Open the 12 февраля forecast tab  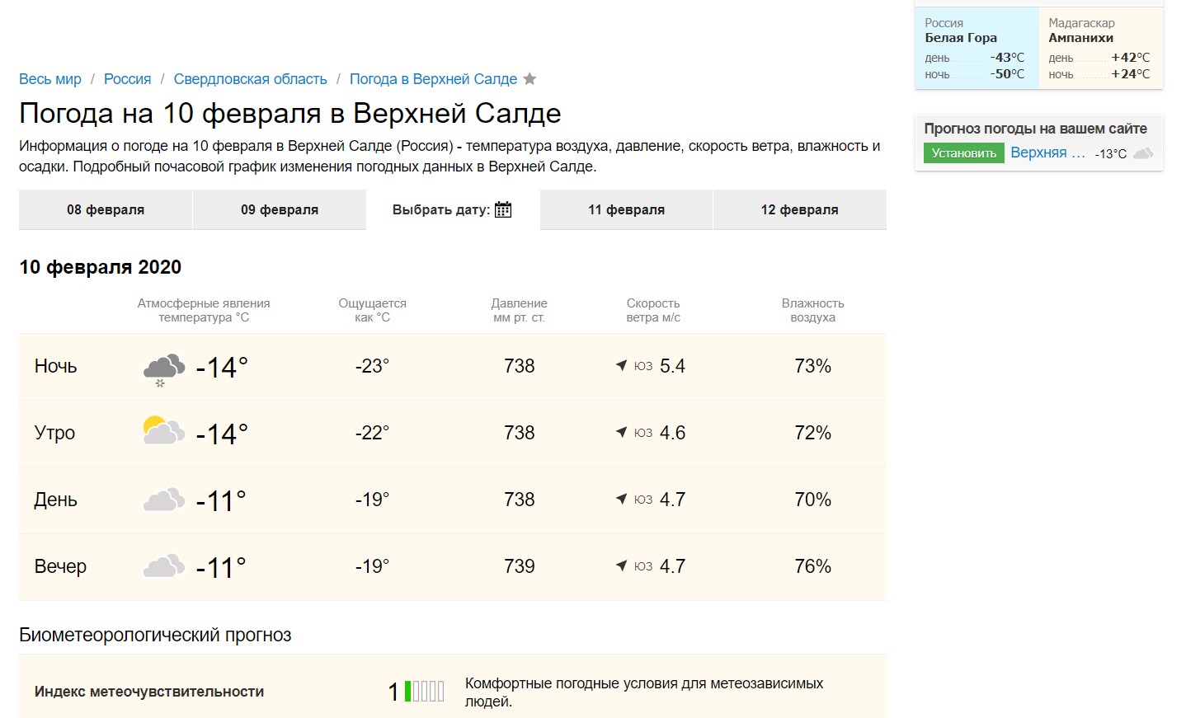coord(799,209)
